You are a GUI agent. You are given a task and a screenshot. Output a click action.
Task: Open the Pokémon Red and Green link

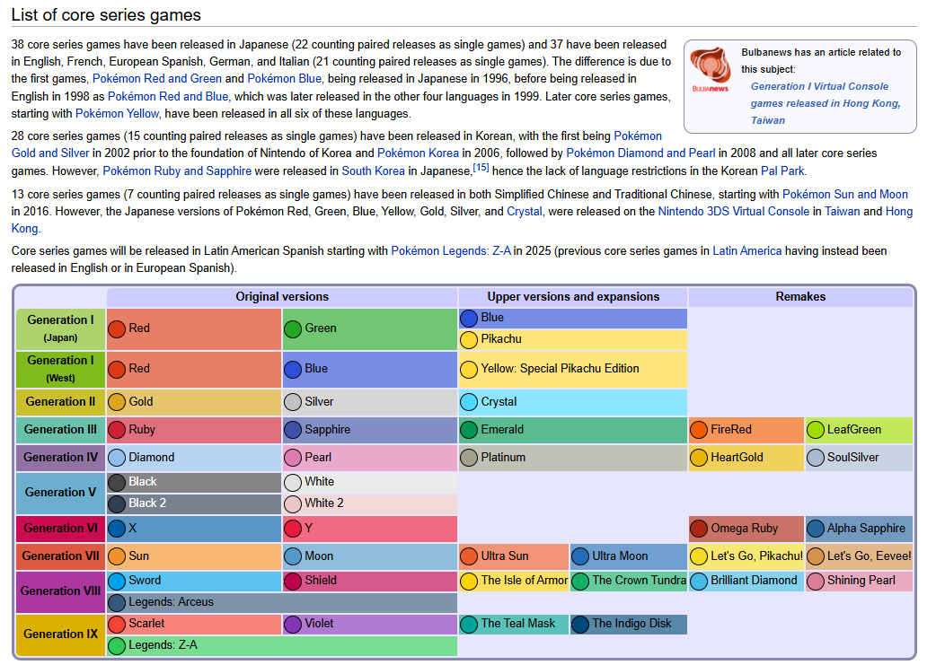click(157, 79)
